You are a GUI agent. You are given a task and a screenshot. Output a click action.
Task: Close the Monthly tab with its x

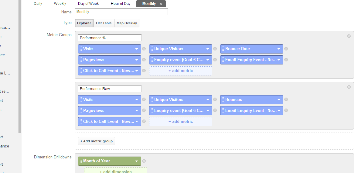pos(161,4)
